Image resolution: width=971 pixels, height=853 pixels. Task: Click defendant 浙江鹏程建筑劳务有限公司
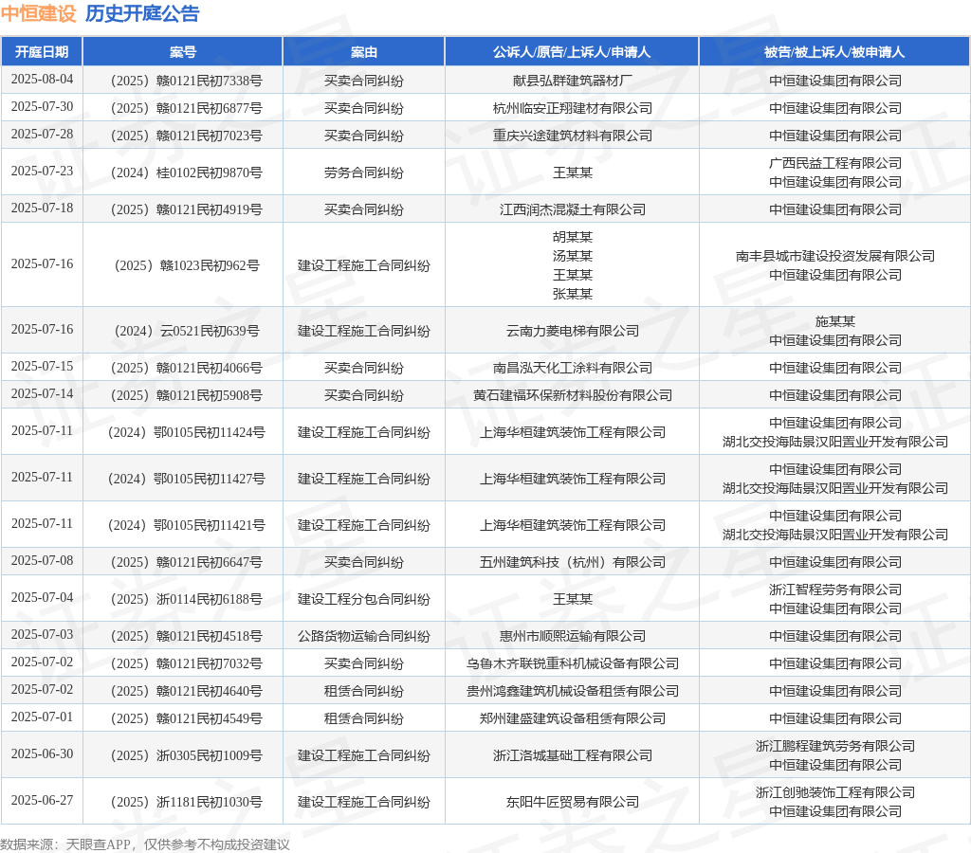(x=834, y=747)
